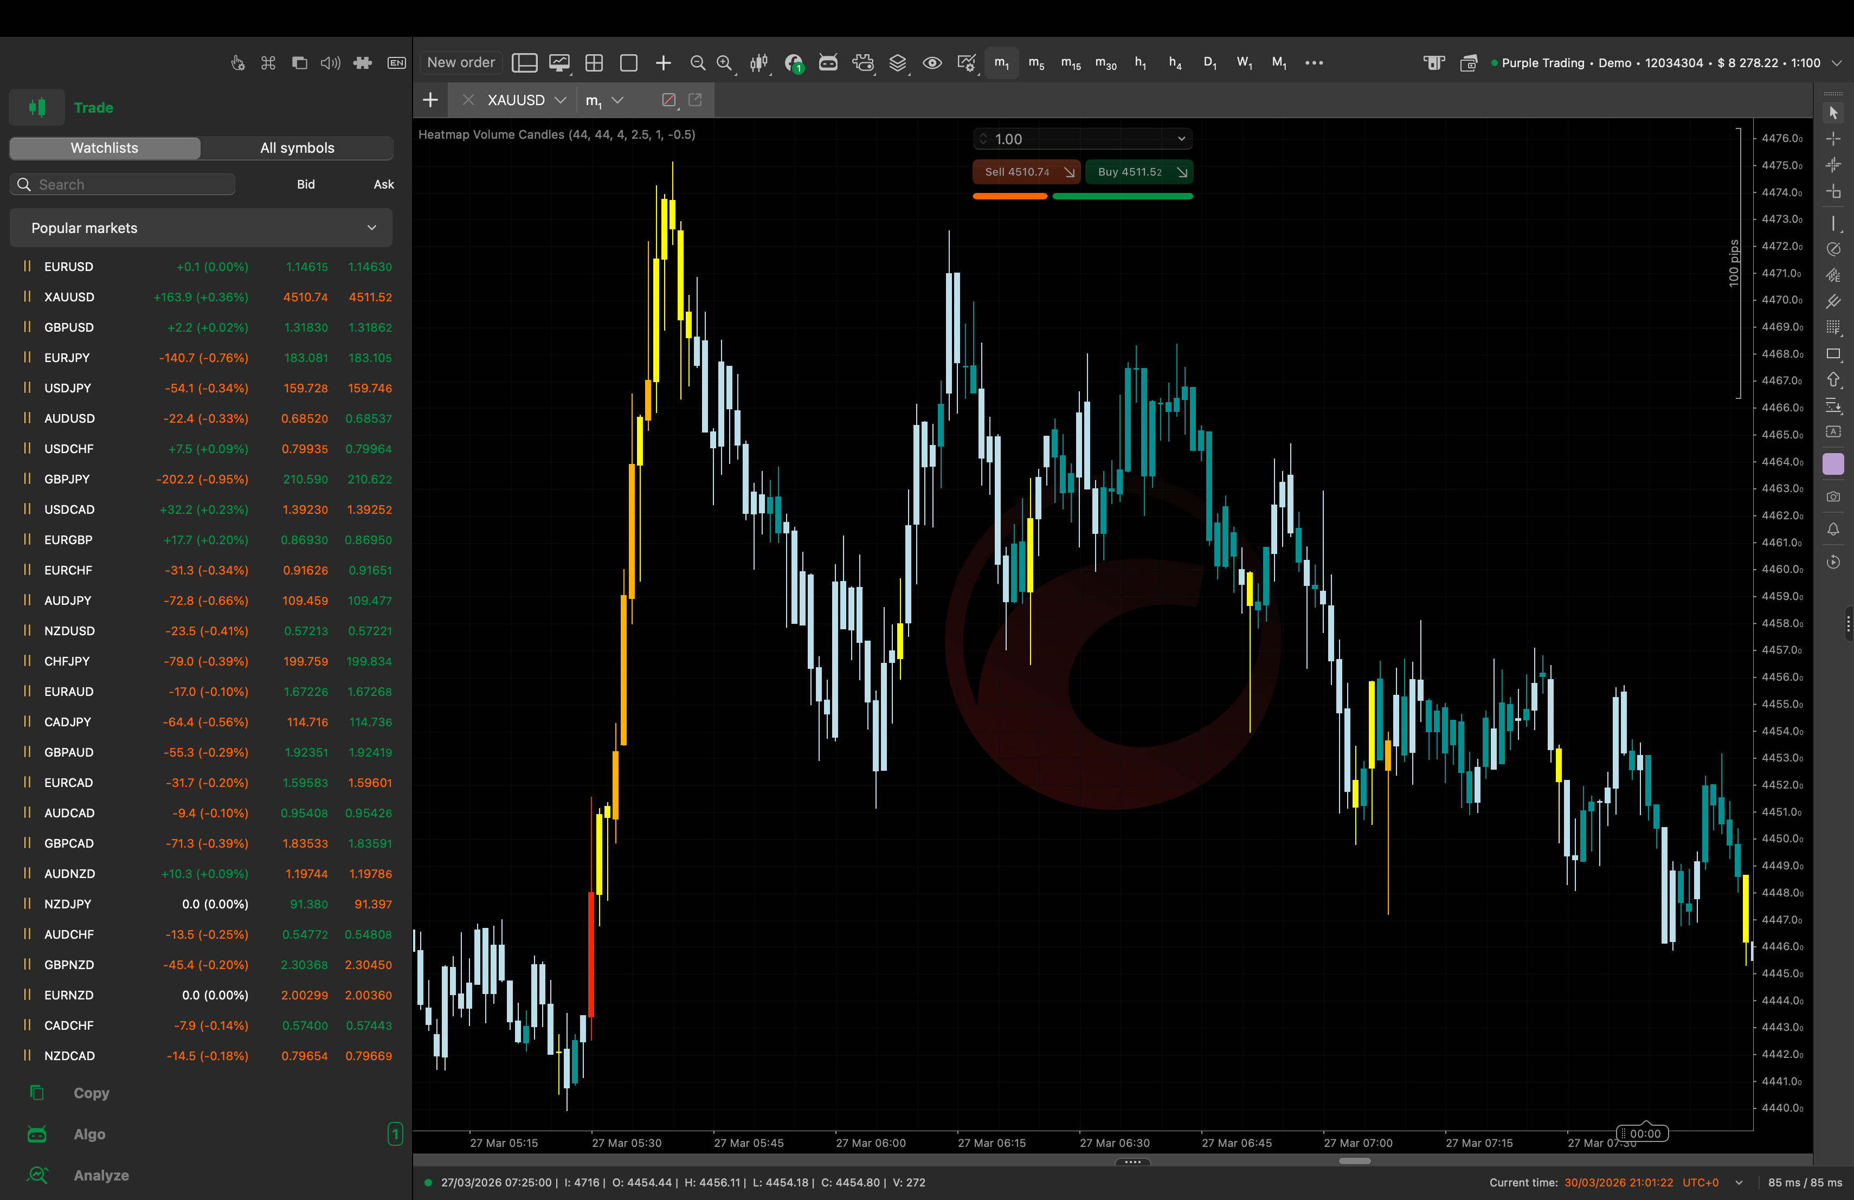Image resolution: width=1854 pixels, height=1200 pixels.
Task: Open the zoom in tool on chart toolbar
Action: [724, 63]
